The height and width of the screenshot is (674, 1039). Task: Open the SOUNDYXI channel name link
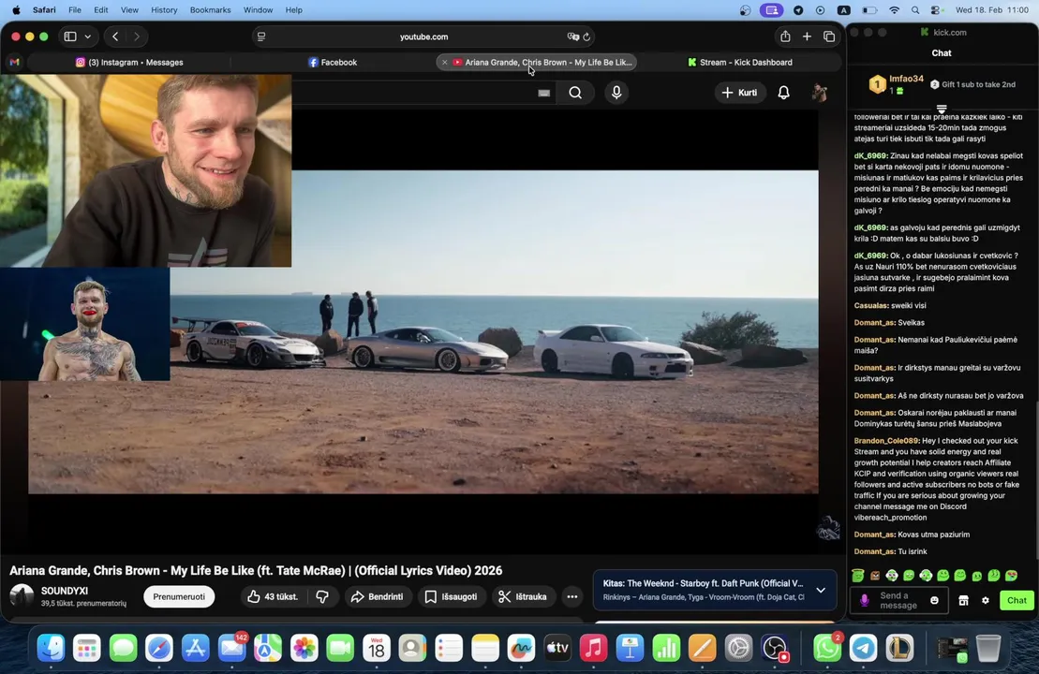[65, 591]
